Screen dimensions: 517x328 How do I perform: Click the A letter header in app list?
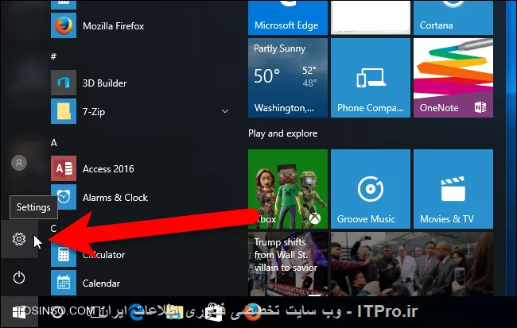(x=54, y=143)
